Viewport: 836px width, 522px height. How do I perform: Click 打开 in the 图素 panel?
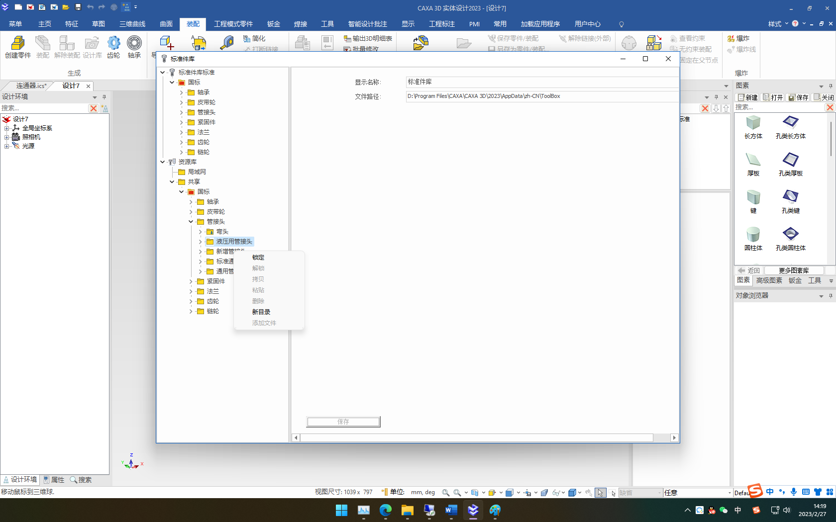773,97
